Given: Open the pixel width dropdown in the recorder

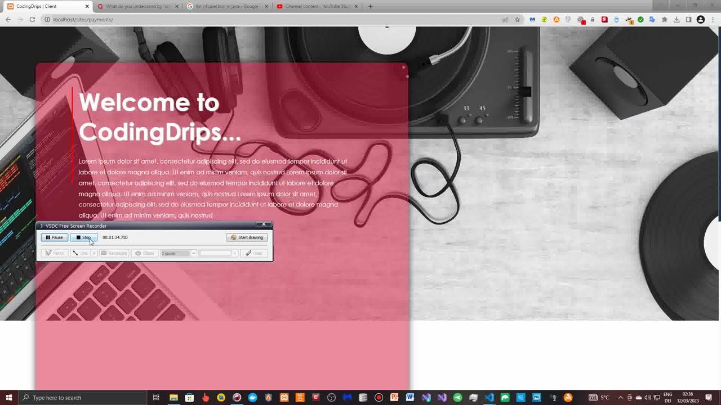Looking at the screenshot, I should click(x=193, y=253).
